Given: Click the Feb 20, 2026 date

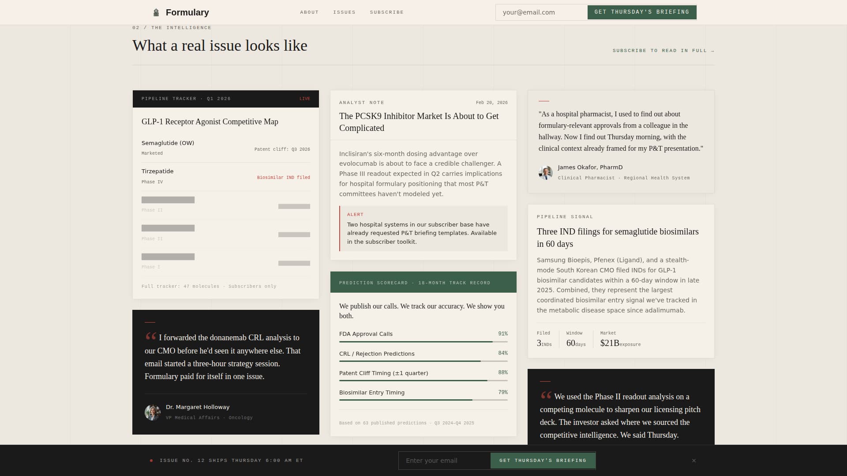Looking at the screenshot, I should (492, 103).
